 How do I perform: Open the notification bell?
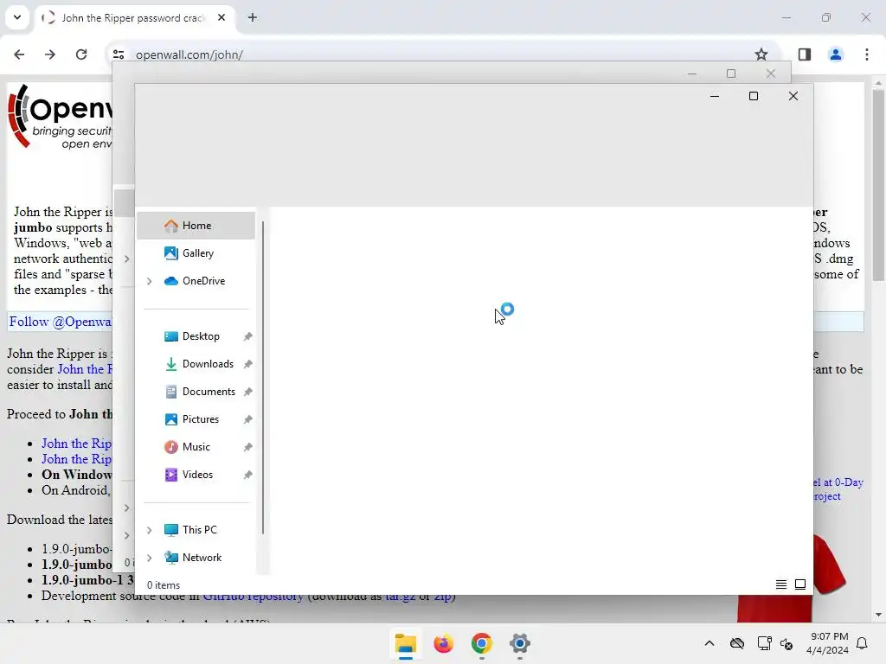(863, 643)
